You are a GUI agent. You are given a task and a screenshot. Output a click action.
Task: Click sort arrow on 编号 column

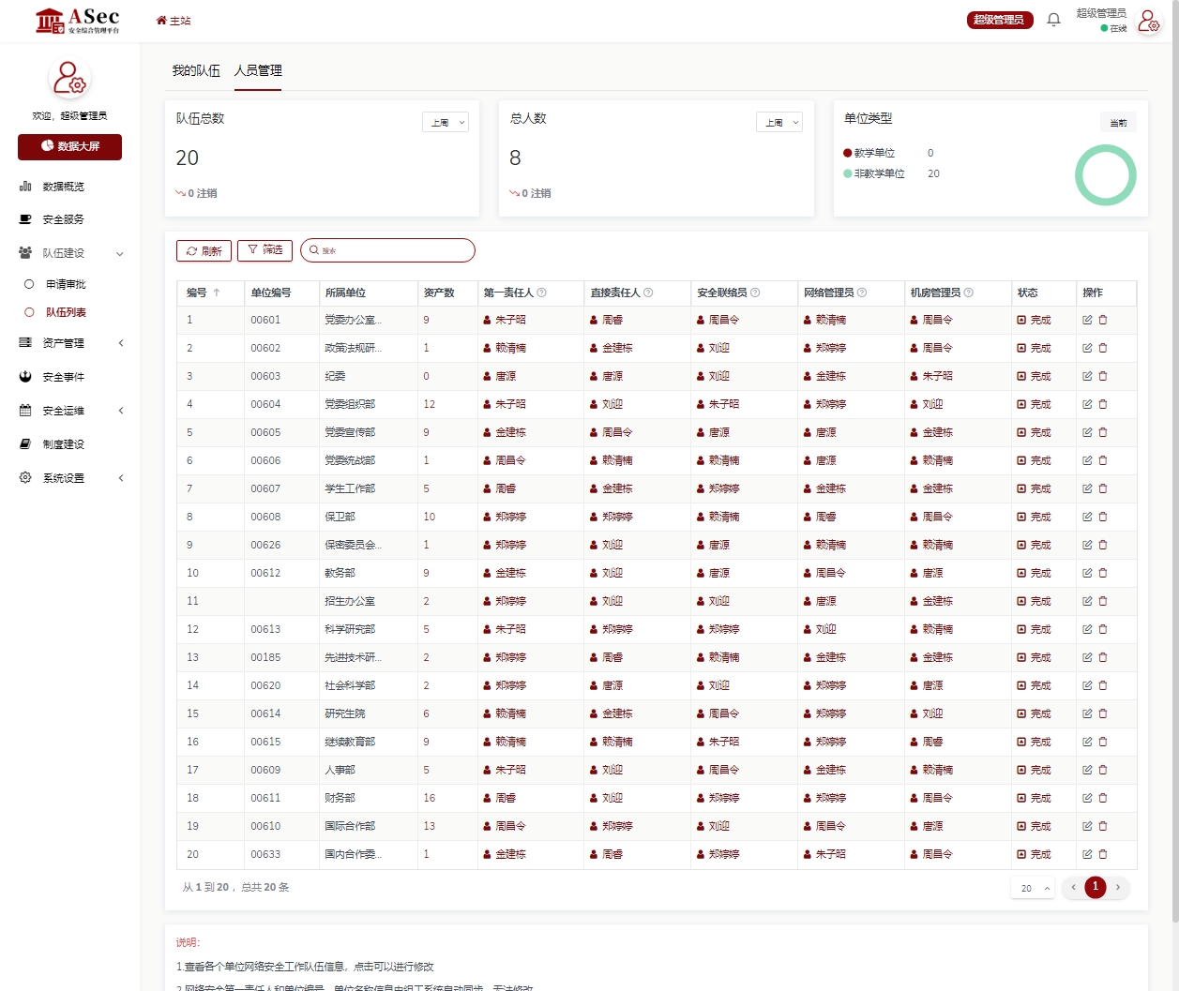pos(217,293)
